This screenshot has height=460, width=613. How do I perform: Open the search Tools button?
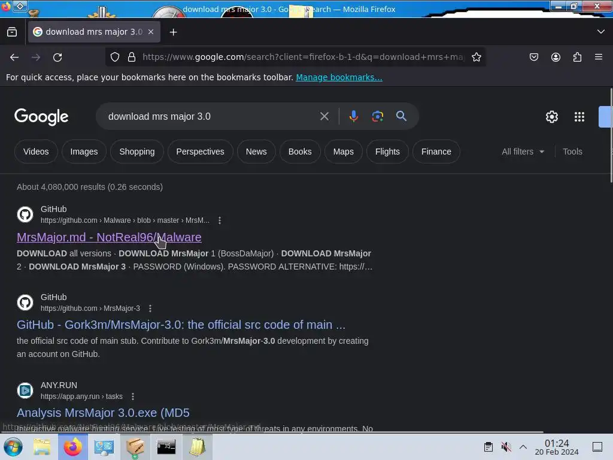[x=572, y=152]
